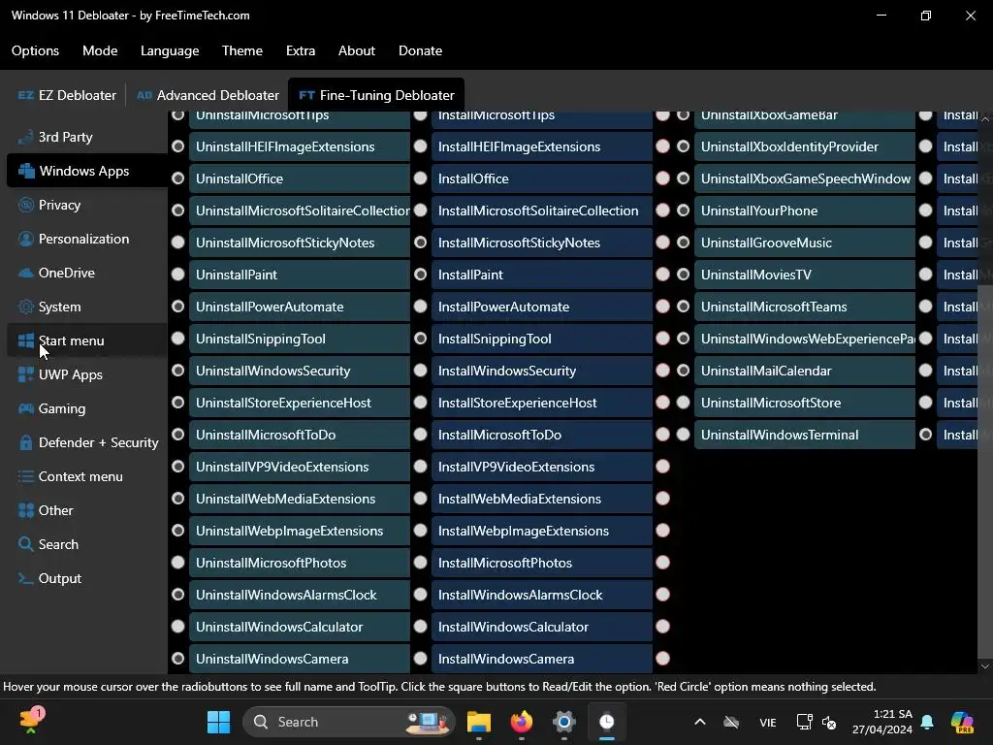Click the UninstallWebMediaExtensions square button
The height and width of the screenshot is (745, 993).
300,499
